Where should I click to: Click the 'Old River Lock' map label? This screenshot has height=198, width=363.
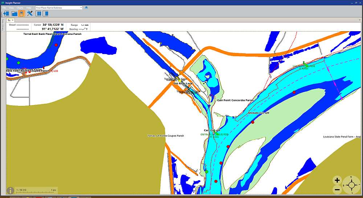coord(183,83)
